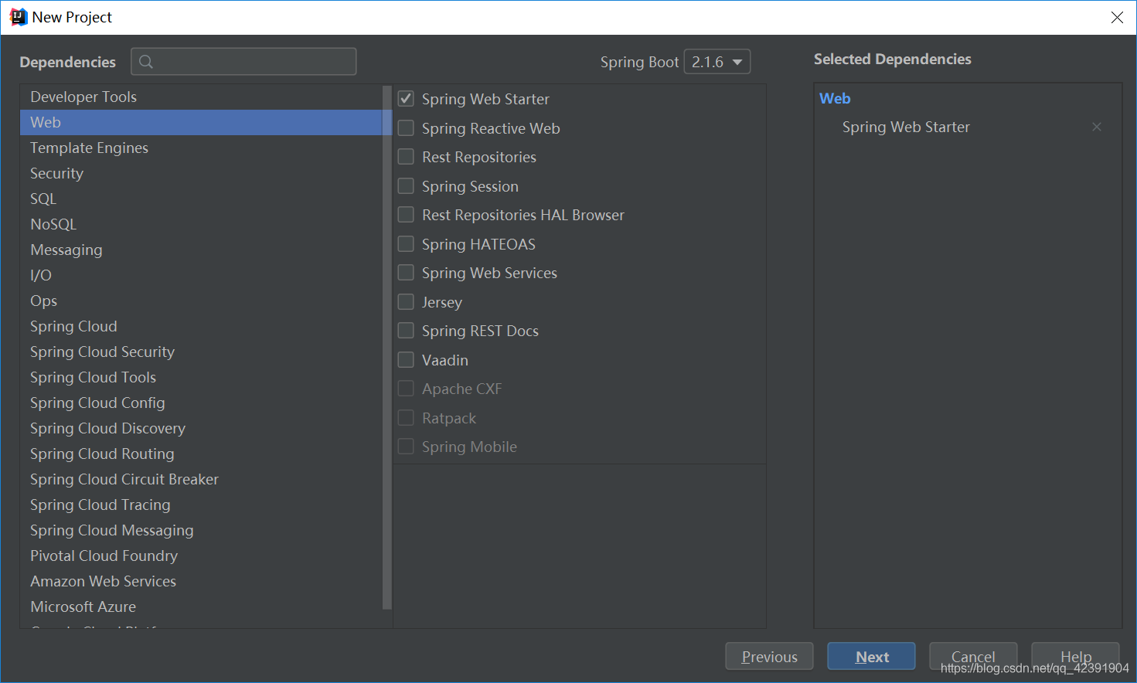Open Spring Cloud Security category
1137x683 pixels.
[x=201, y=352]
